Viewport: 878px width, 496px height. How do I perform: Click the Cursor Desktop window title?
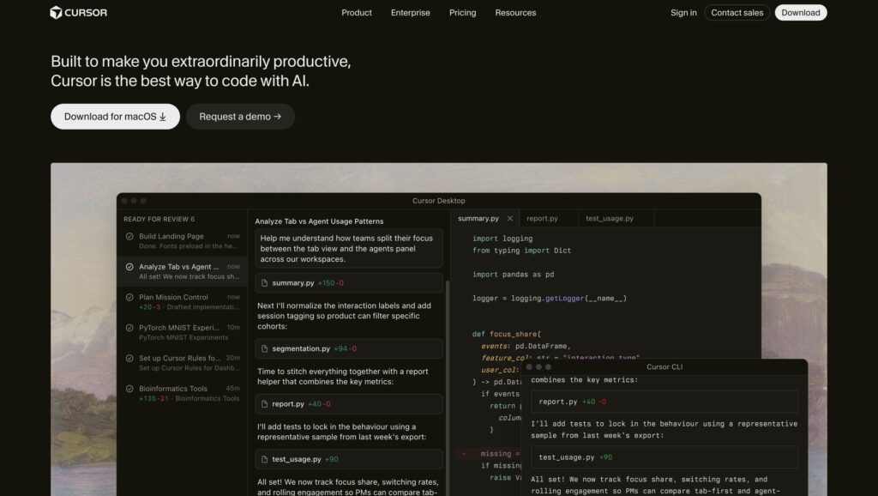(438, 201)
